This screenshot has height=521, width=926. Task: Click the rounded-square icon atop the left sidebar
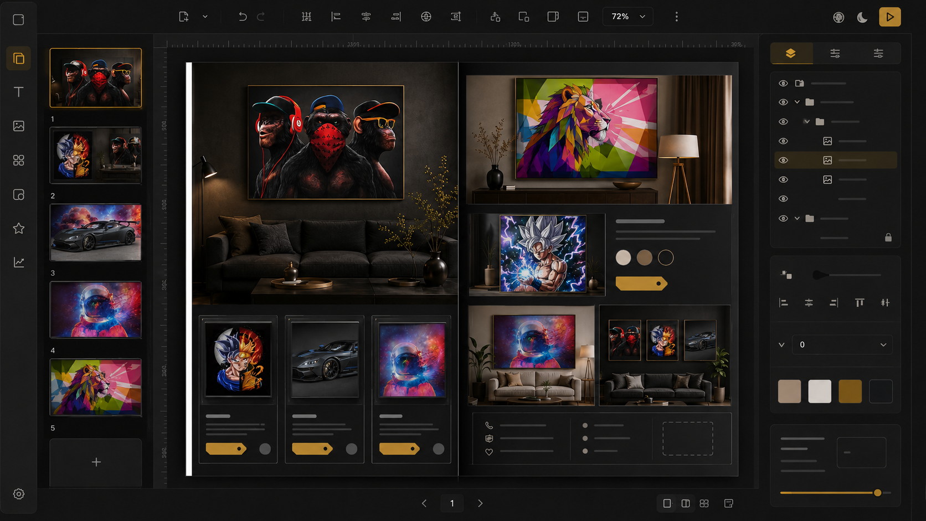click(18, 20)
